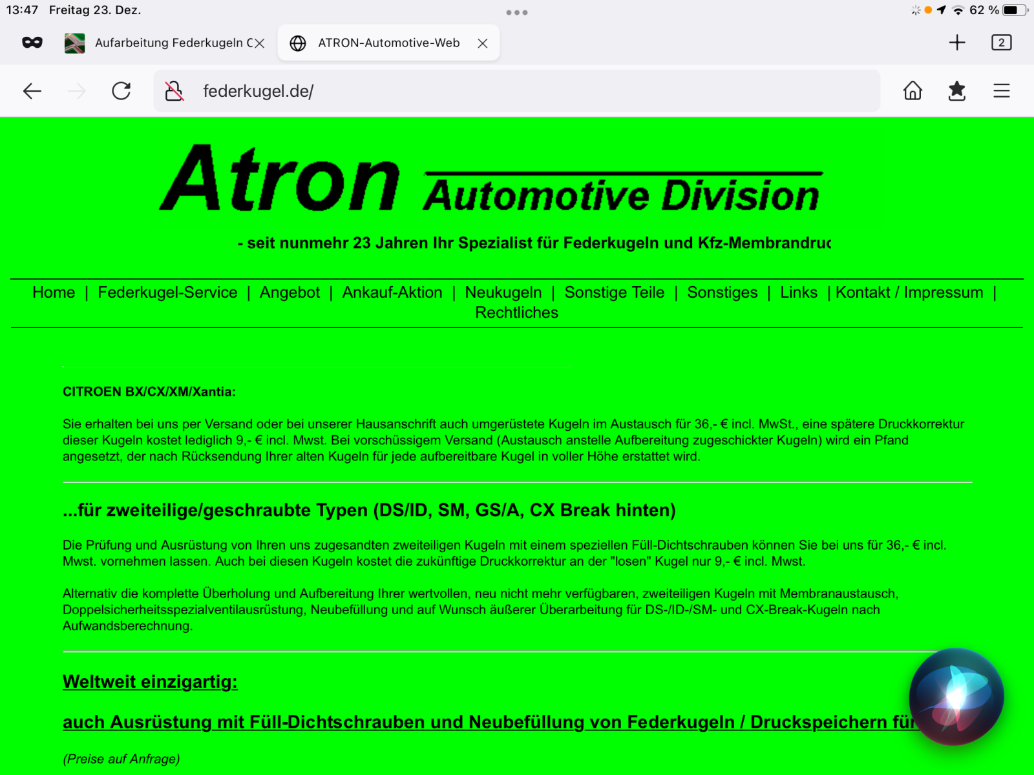Show the tab overview counter showing 2
Screen dimensions: 1034x775
(x=1002, y=43)
